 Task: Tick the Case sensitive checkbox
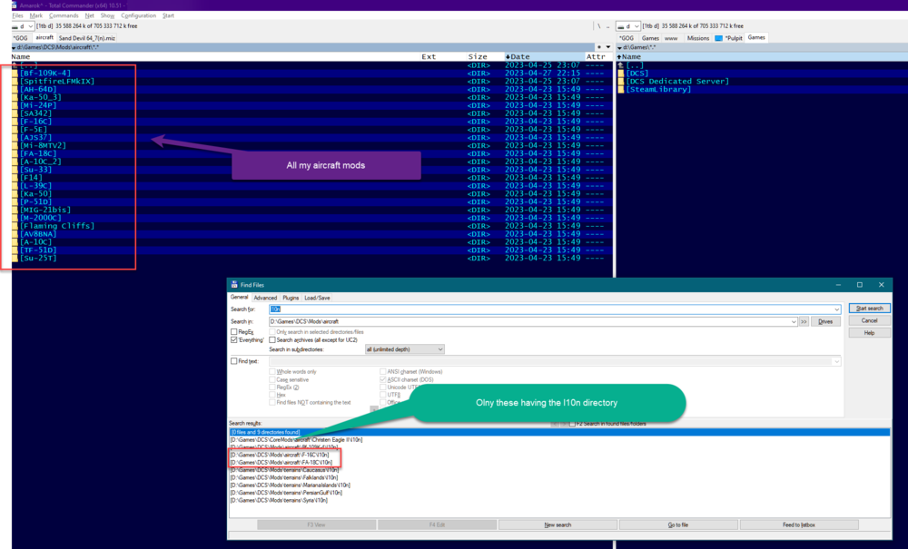(272, 379)
